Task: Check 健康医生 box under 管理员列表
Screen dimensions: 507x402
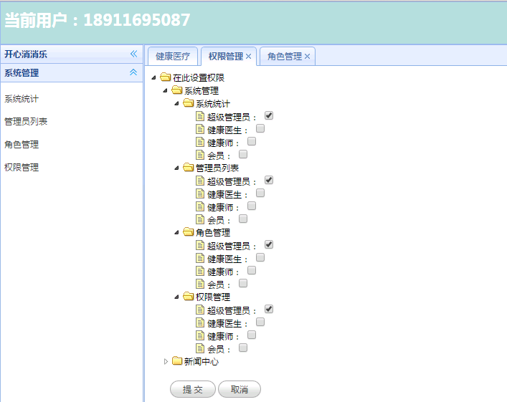Action: point(260,193)
